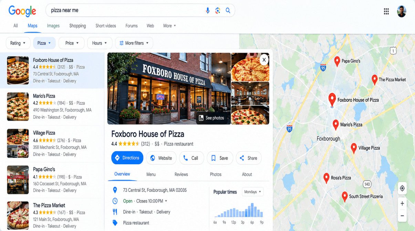Open Mario's Pizza result thumbnail
415x231 pixels.
(18, 106)
